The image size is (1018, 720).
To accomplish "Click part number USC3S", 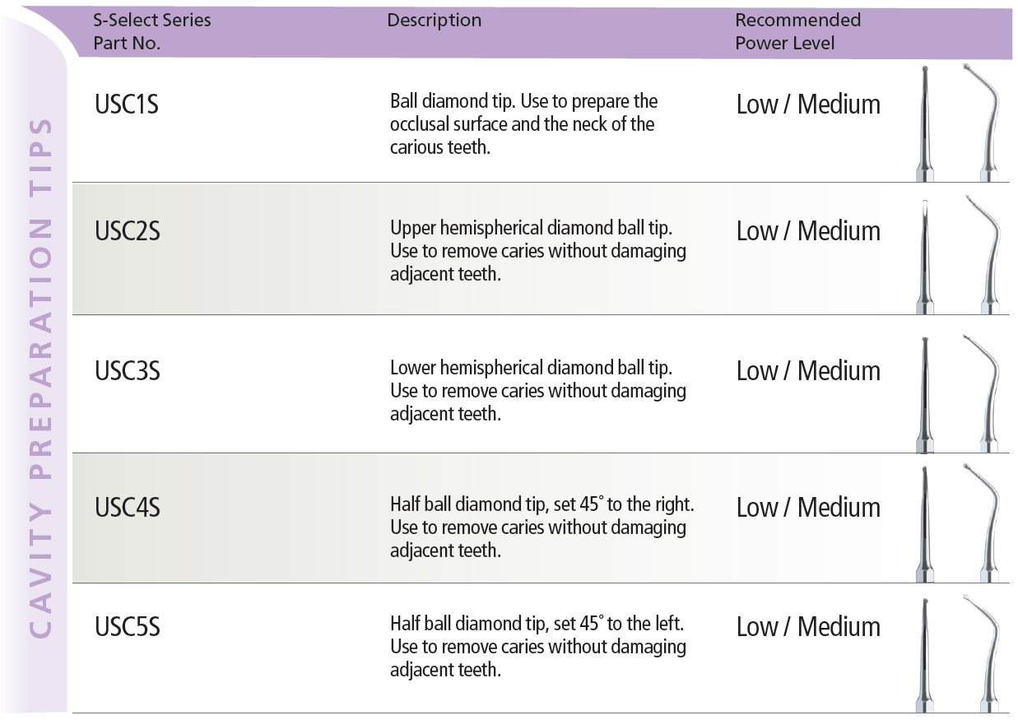I will (128, 371).
